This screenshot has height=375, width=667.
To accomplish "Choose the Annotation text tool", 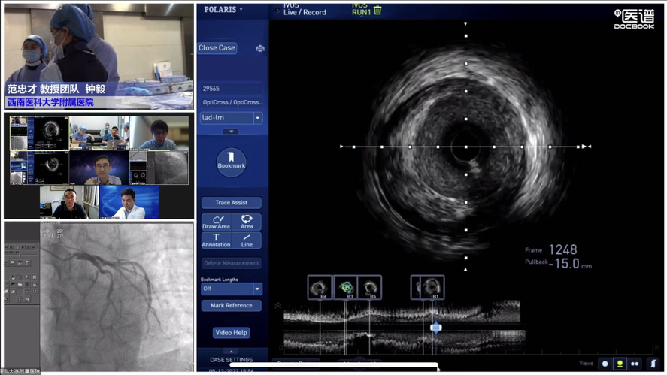I will [x=216, y=240].
